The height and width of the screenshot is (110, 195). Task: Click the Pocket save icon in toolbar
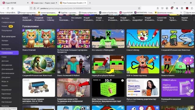[162, 8]
